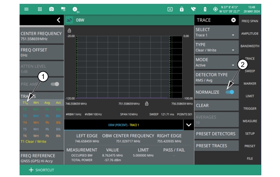Open the AMPLITUDE menu
The width and height of the screenshot is (280, 177).
250,33
